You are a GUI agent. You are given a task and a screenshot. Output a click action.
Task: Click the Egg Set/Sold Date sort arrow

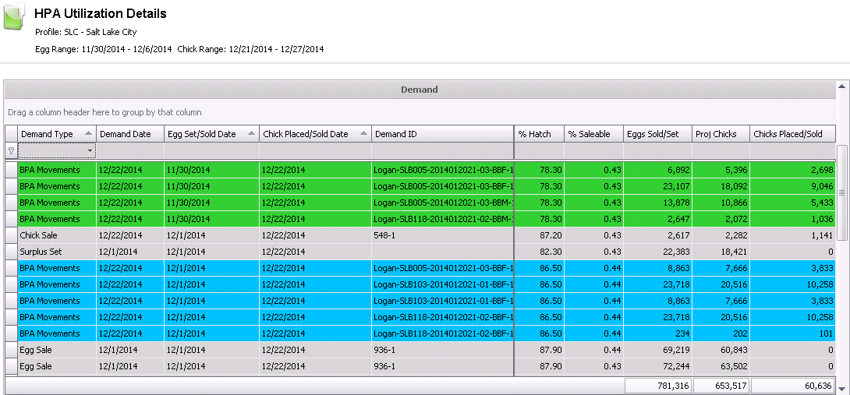click(x=251, y=134)
